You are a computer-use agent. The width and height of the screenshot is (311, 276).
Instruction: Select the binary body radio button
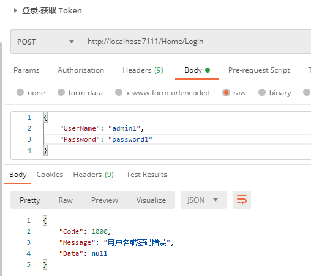(x=262, y=92)
